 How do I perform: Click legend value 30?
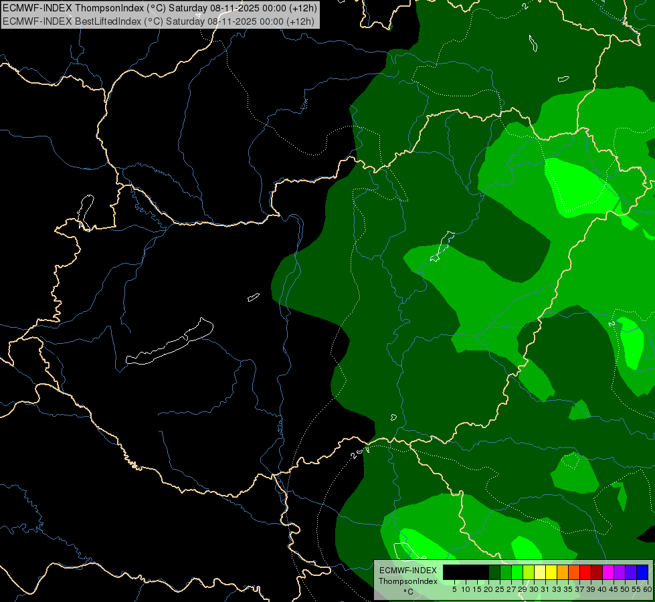click(535, 589)
